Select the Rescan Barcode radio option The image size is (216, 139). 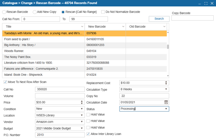(x=4, y=12)
